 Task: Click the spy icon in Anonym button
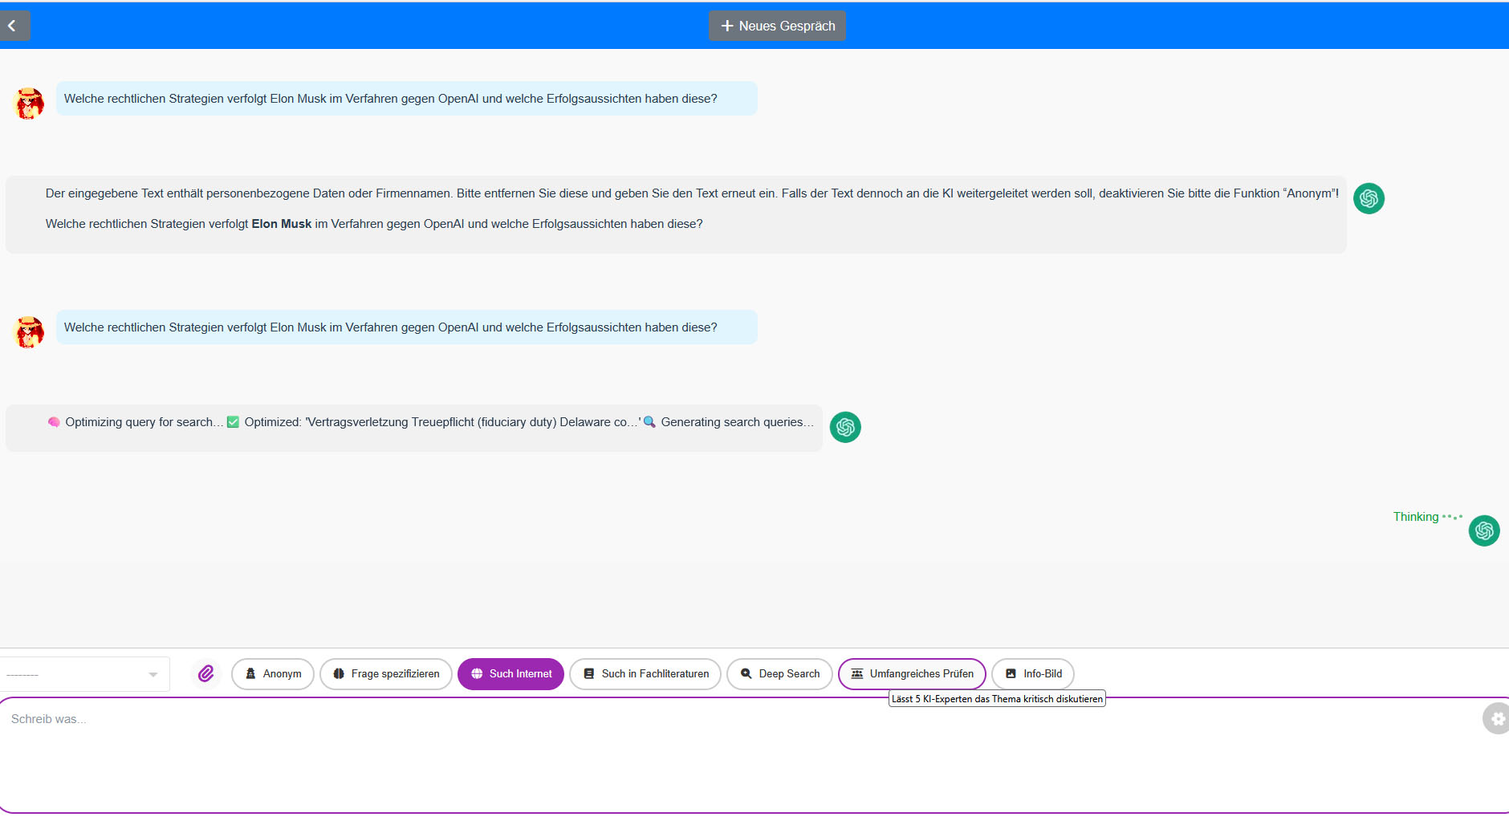tap(250, 674)
